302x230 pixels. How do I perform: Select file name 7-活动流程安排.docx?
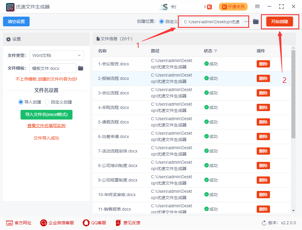118,151
